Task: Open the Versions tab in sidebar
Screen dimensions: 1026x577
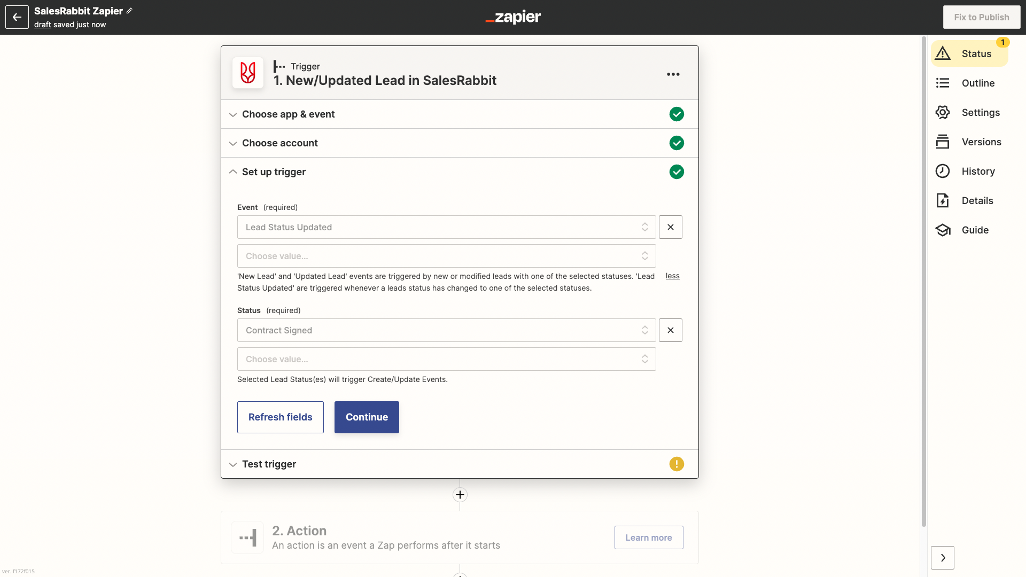Action: (969, 142)
